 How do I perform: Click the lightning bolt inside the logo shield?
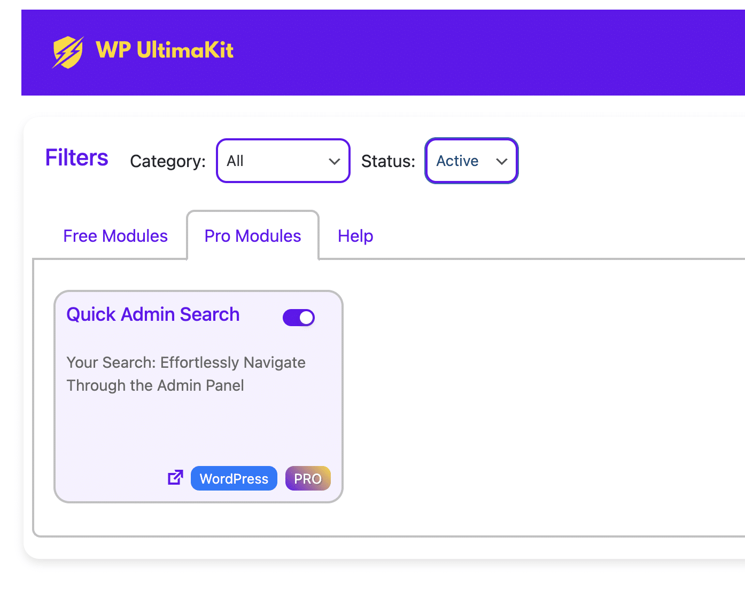pos(67,51)
